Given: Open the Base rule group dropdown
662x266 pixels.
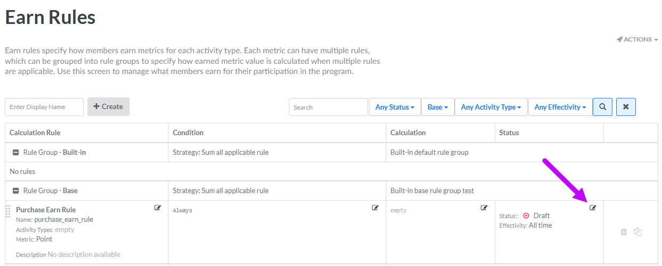Looking at the screenshot, I should point(438,107).
